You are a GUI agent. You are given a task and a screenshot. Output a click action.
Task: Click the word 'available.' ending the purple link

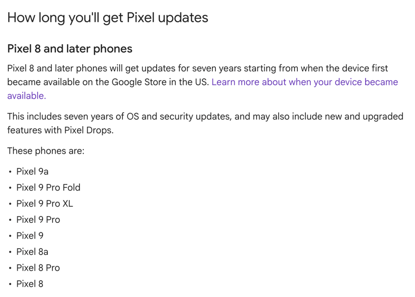click(x=27, y=96)
